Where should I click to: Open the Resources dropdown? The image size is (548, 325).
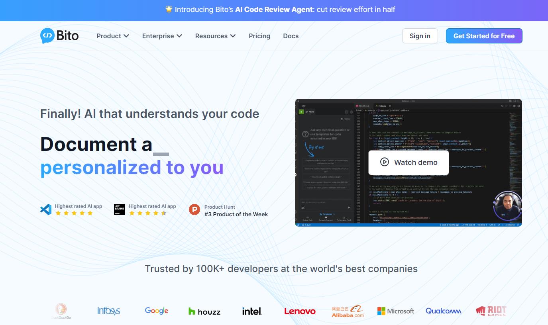[216, 36]
